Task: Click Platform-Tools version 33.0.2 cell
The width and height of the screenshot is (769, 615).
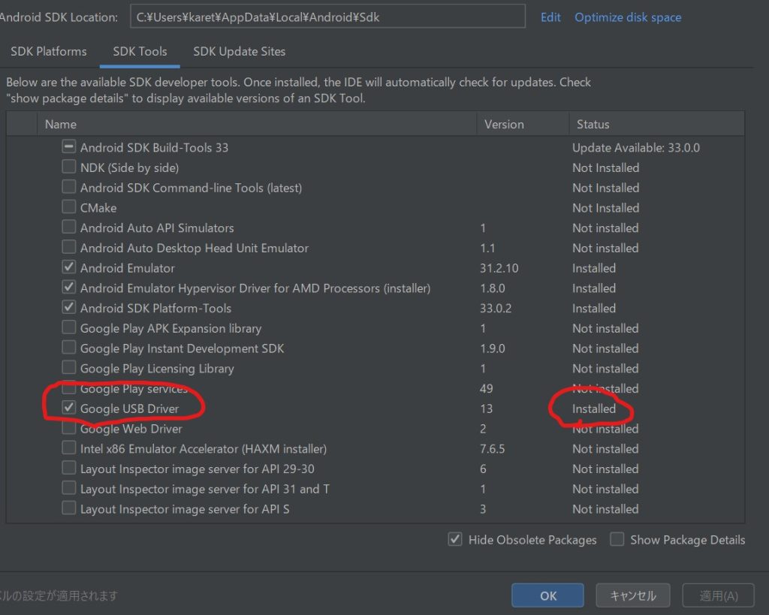Action: pyautogui.click(x=496, y=309)
